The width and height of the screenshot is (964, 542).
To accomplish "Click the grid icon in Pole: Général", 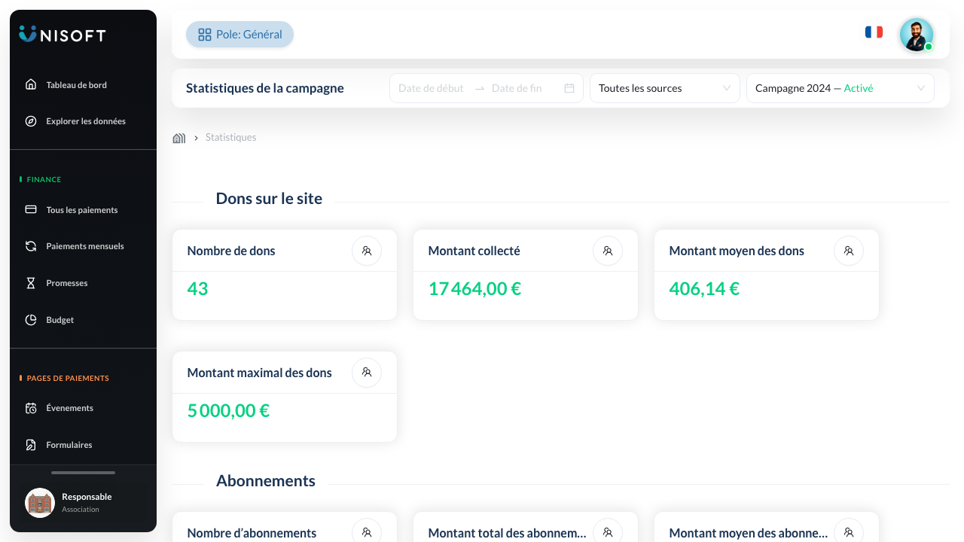I will point(204,35).
